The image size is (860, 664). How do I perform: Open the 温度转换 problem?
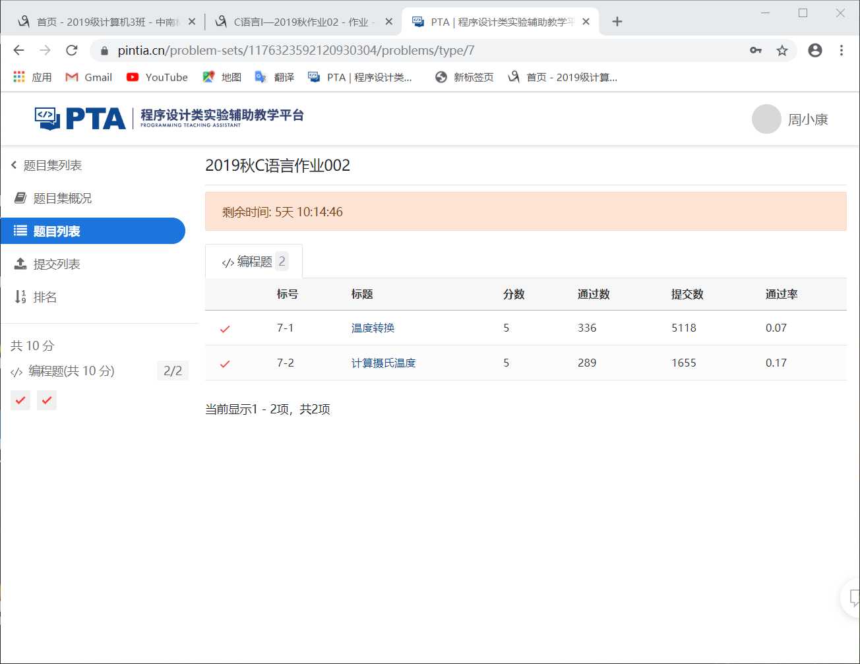tap(371, 328)
